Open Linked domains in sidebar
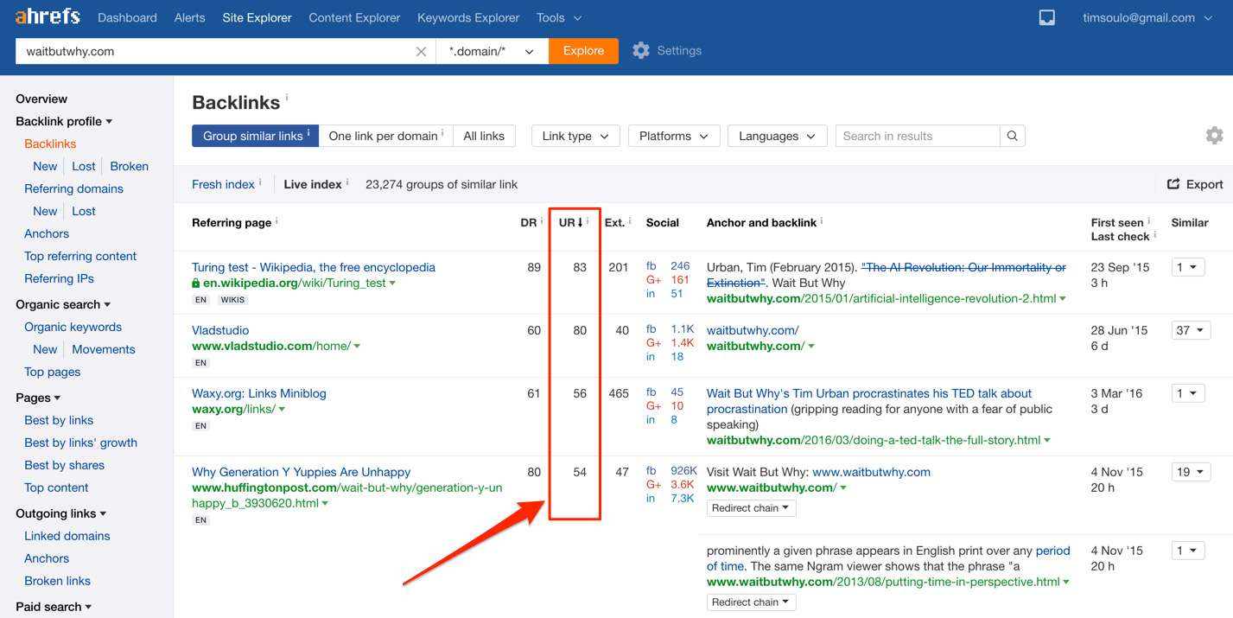This screenshot has height=618, width=1233. (67, 536)
